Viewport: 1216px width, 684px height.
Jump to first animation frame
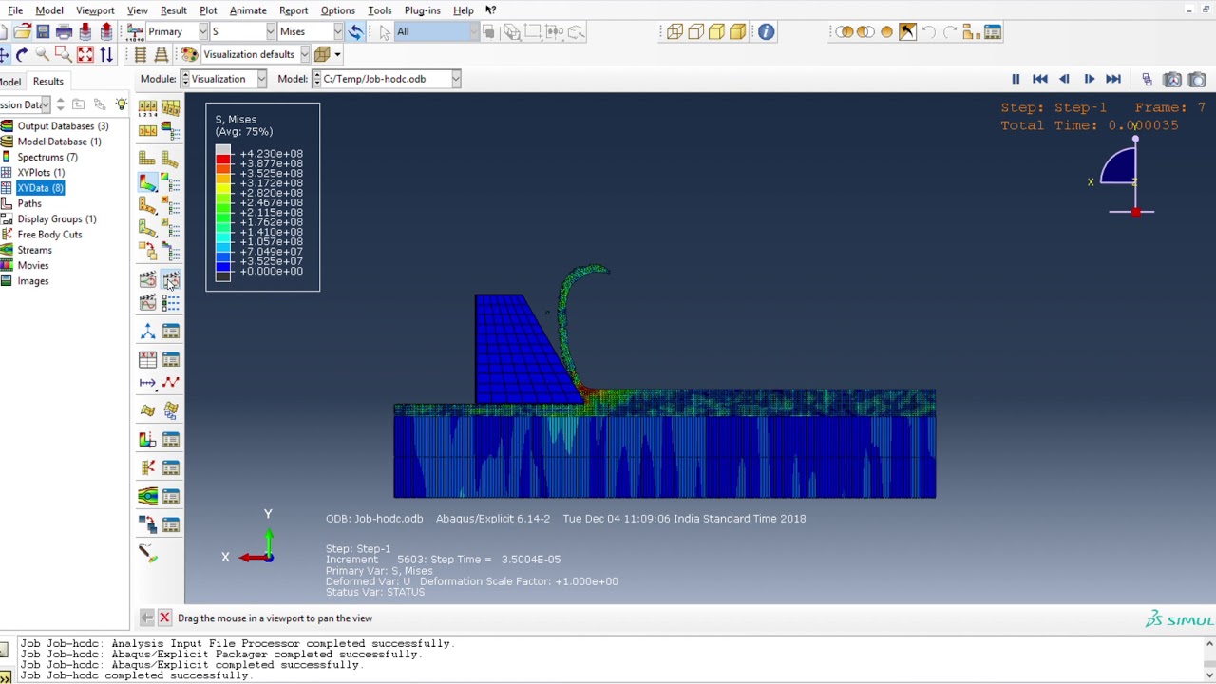click(1040, 80)
